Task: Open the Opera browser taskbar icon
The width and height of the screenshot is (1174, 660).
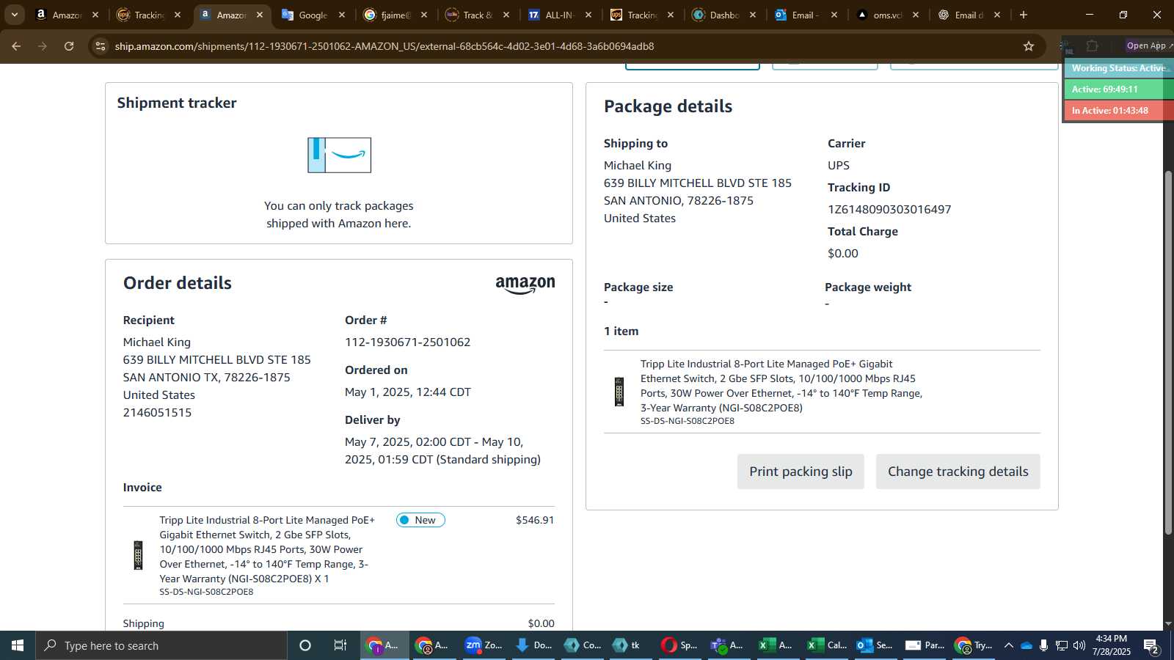Action: point(679,645)
